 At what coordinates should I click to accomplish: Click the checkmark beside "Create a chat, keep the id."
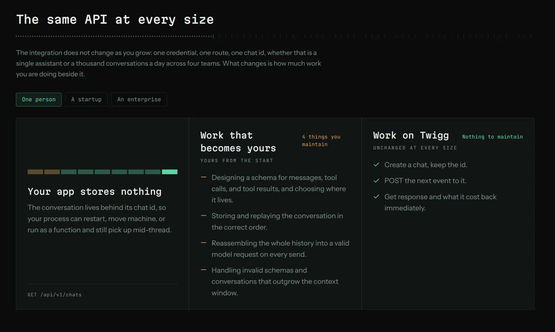pos(376,165)
